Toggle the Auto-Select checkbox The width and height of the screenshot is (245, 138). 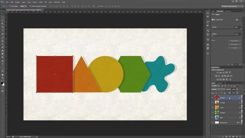[10, 6]
